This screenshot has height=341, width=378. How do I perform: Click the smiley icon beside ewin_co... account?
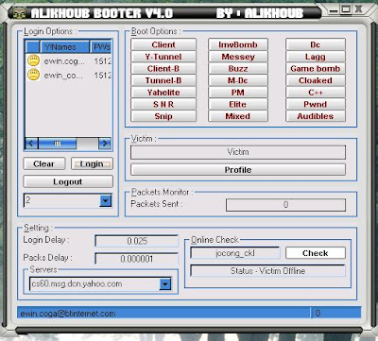point(33,75)
